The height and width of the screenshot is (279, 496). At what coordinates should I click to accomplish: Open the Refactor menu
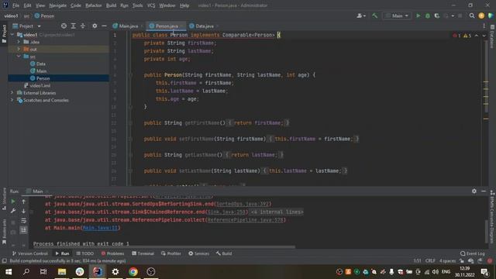coord(93,5)
